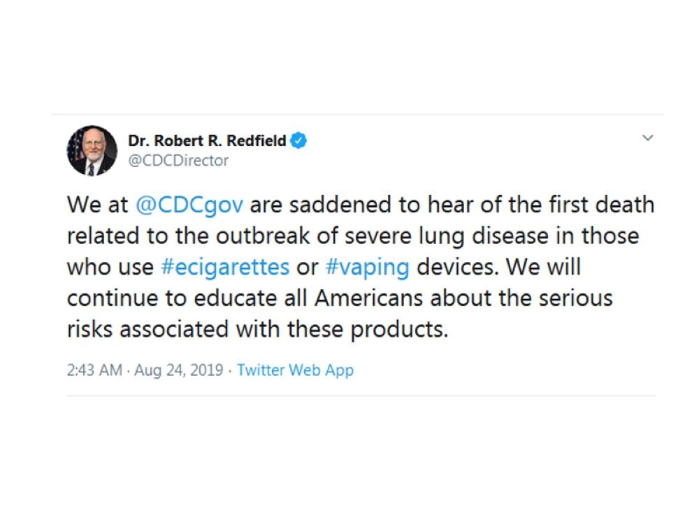
Task: Click the Aug 24, 2019 date
Action: click(180, 370)
